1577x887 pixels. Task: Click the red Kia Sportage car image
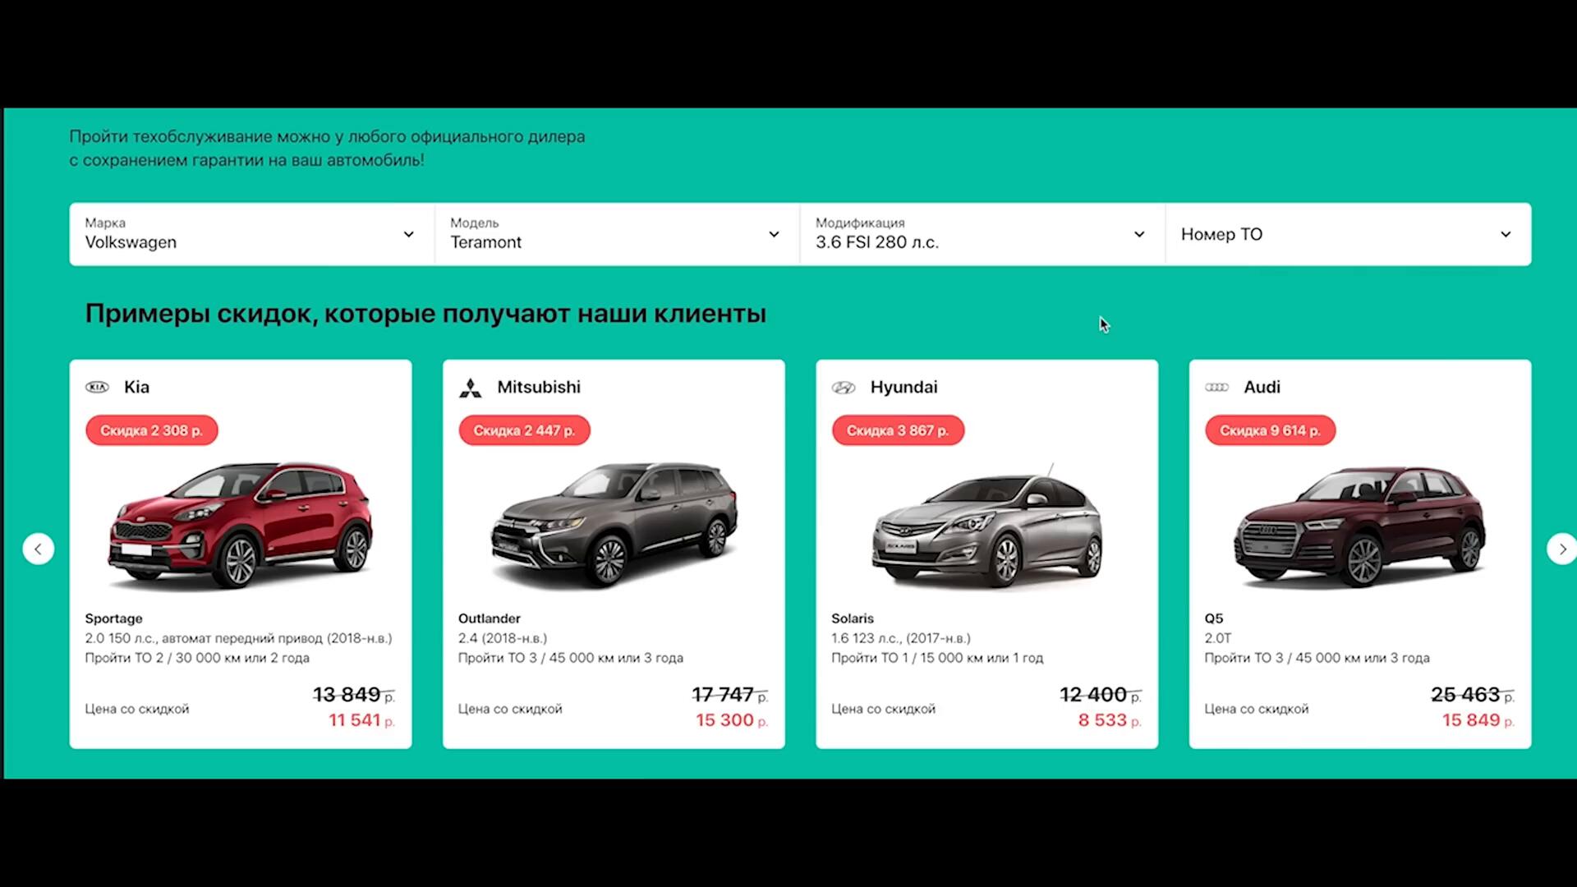pyautogui.click(x=241, y=526)
